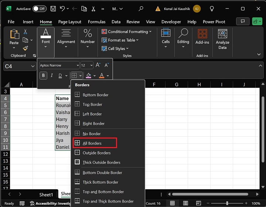Click the Increase Font Size icon

[98, 65]
